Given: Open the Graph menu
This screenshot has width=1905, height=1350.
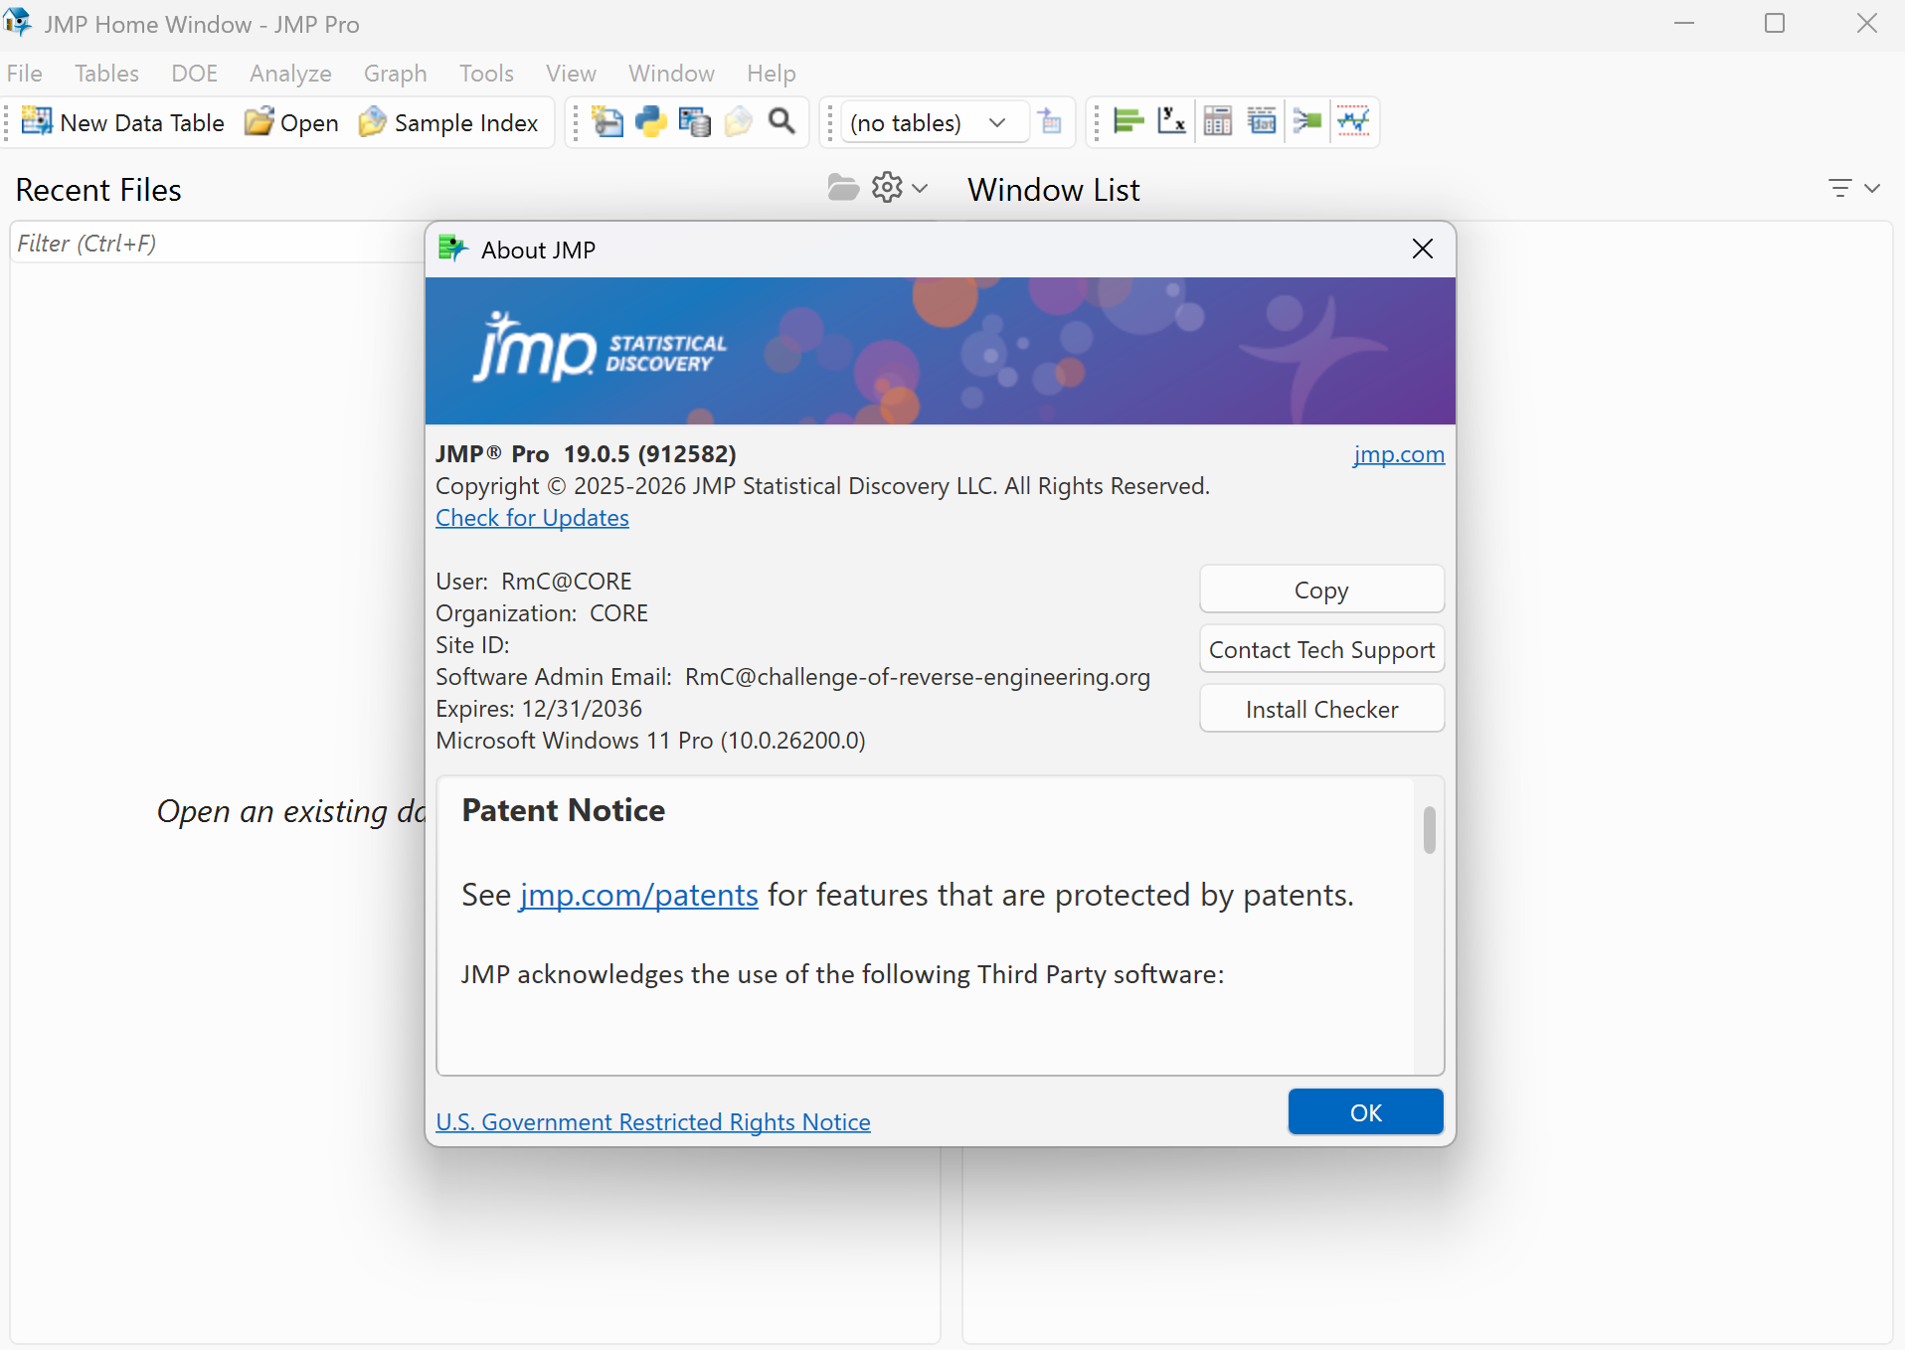Looking at the screenshot, I should (395, 74).
